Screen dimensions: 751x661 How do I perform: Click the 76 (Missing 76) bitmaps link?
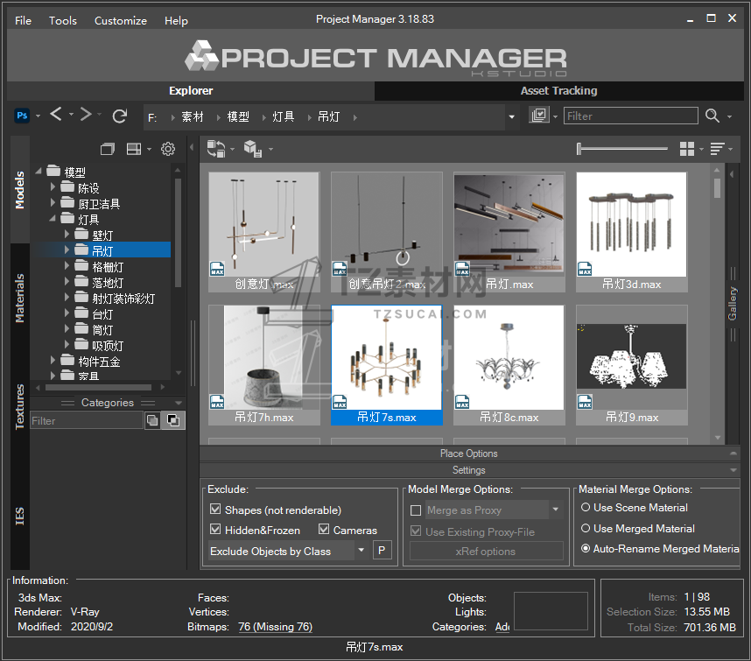[x=275, y=627]
